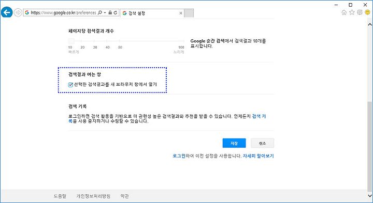Screen dimensions: 373x203
Task: Open the browser tools gear icon
Action: click(360, 12)
